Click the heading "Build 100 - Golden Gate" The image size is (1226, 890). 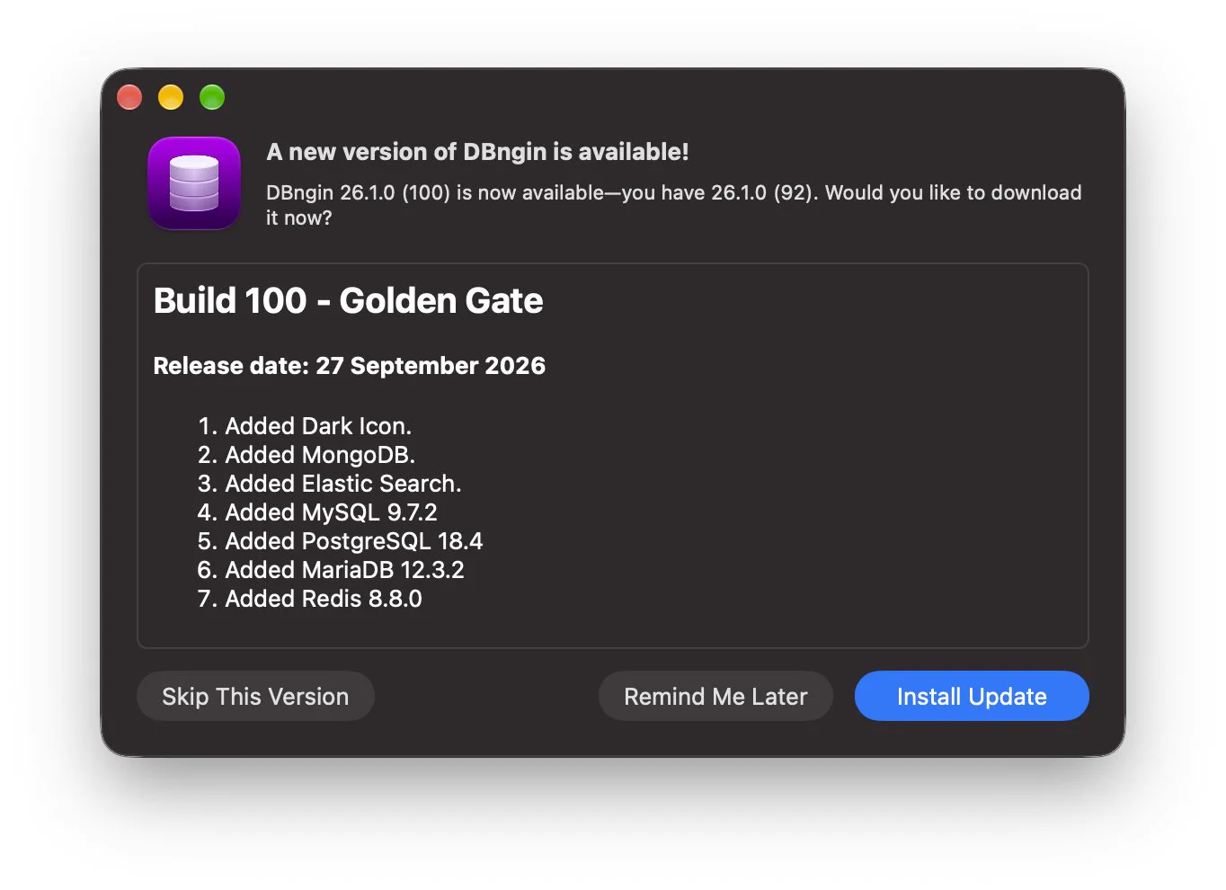coord(348,300)
